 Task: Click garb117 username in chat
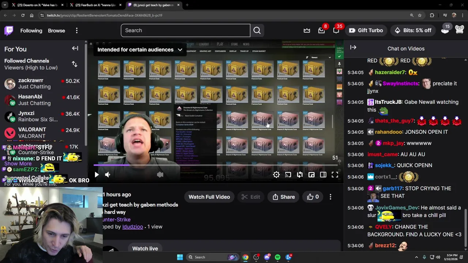pos(392,188)
